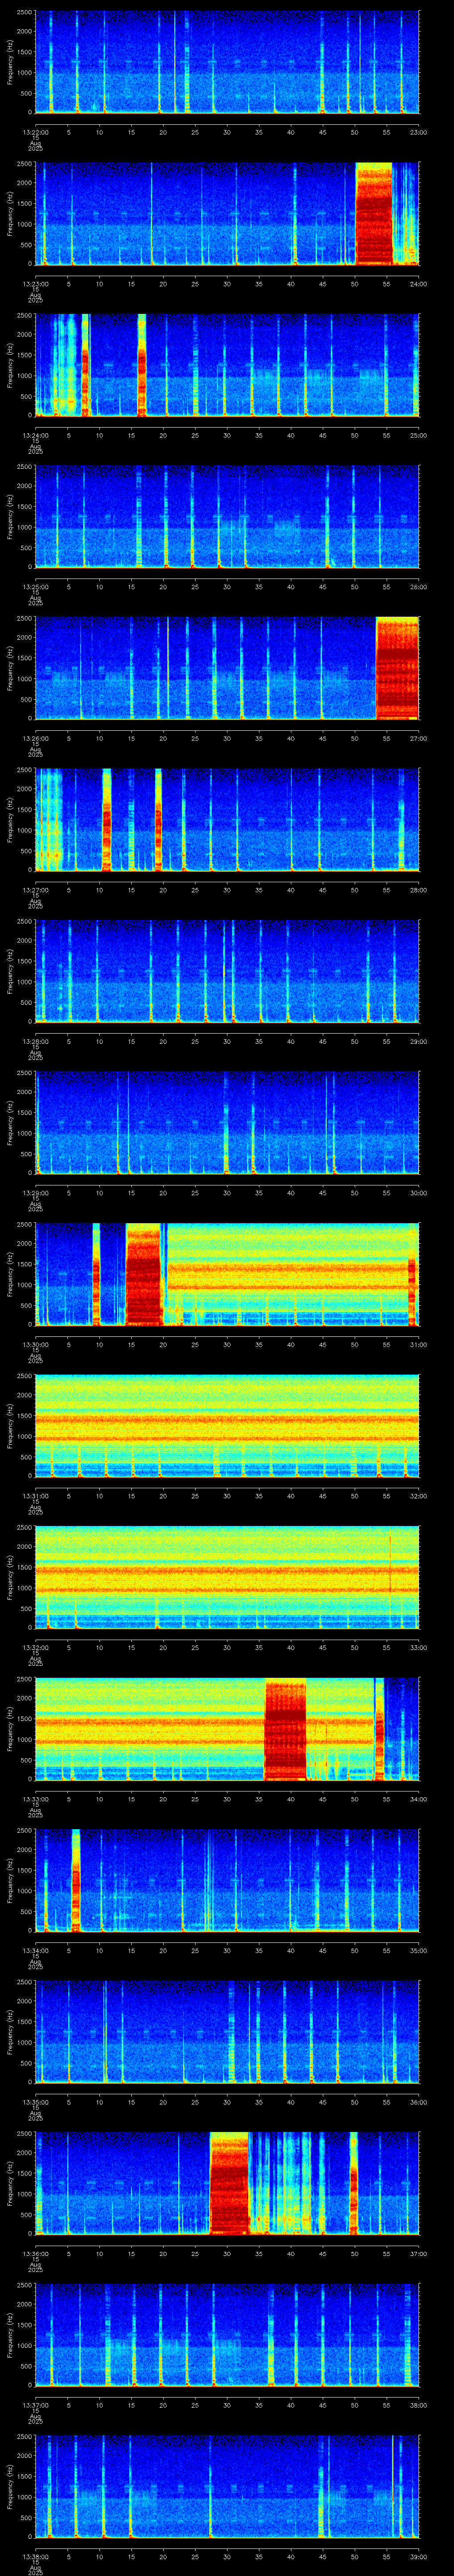Click the 31:00 end time label
This screenshot has height=2576, width=454.
418,1344
